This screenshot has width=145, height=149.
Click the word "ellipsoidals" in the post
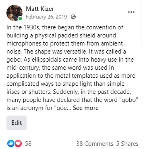pos(44,60)
